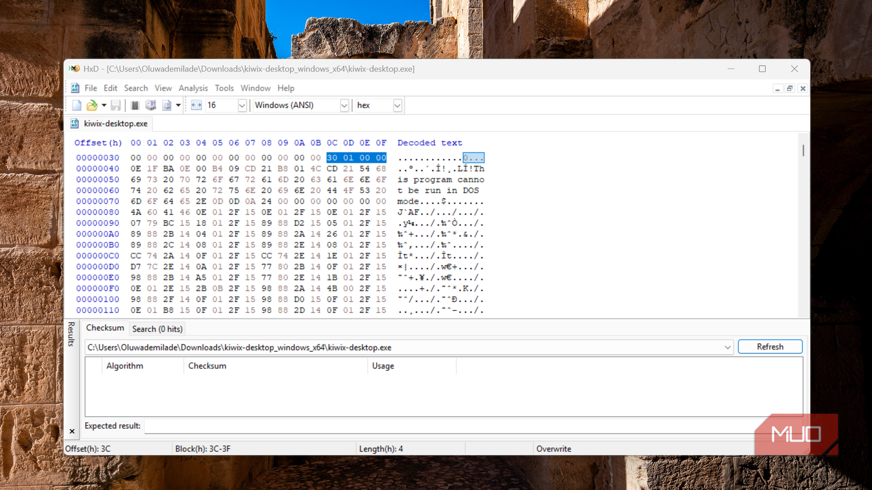Image resolution: width=872 pixels, height=490 pixels.
Task: Click the selected bytes 30 01 00 00
Action: [x=356, y=157]
